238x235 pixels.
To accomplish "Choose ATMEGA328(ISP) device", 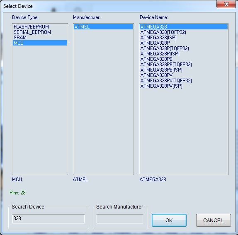I will [184, 37].
